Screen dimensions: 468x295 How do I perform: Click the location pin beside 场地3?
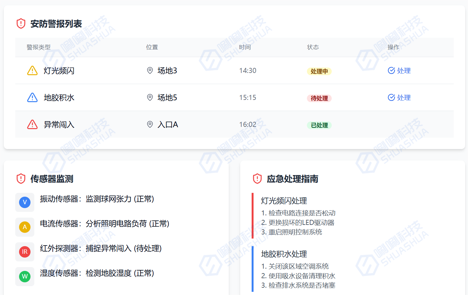(x=150, y=70)
